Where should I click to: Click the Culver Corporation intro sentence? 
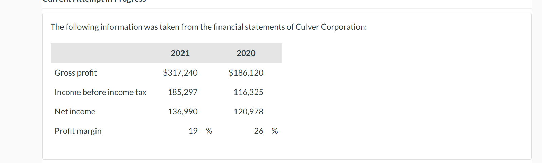pos(209,27)
